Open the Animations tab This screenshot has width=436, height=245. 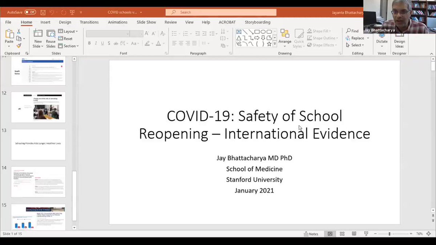118,22
